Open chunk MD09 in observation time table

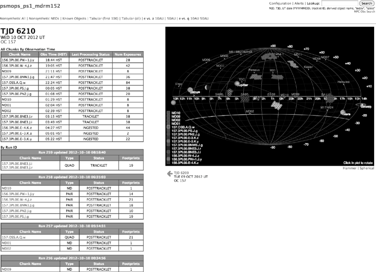tap(6, 71)
